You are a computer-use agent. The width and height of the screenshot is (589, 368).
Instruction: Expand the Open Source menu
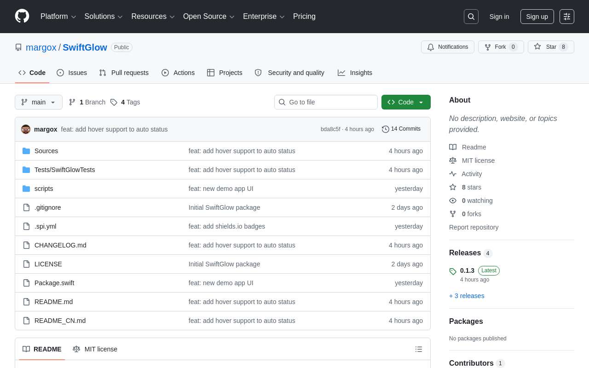point(209,17)
